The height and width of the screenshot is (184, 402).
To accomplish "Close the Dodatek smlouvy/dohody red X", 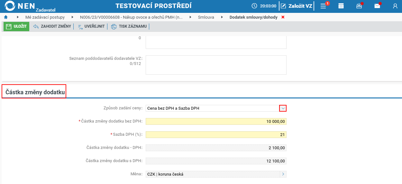I will pyautogui.click(x=283, y=17).
